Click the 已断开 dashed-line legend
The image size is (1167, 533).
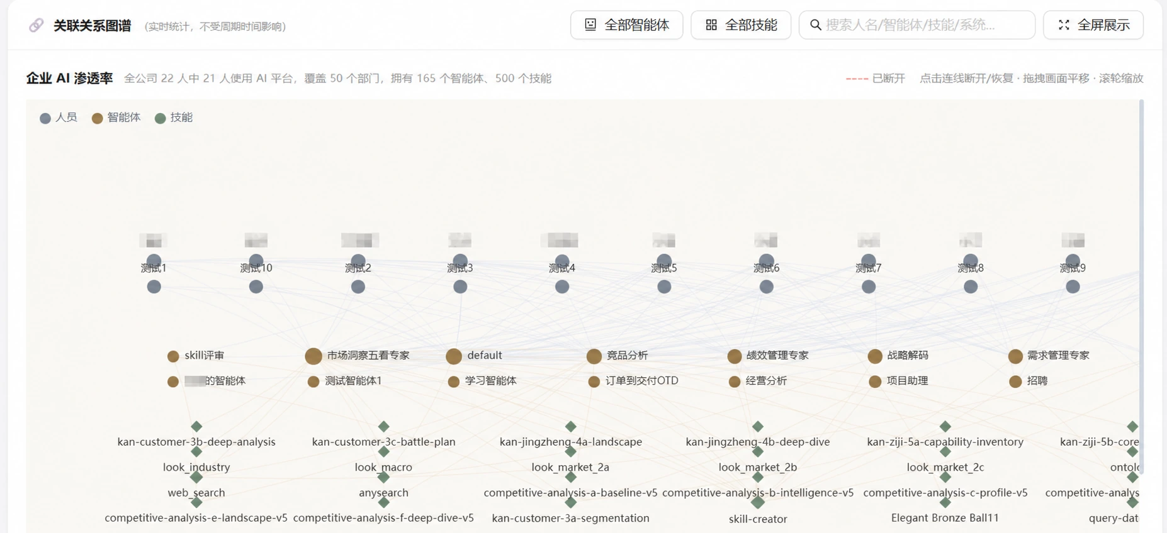pyautogui.click(x=876, y=79)
